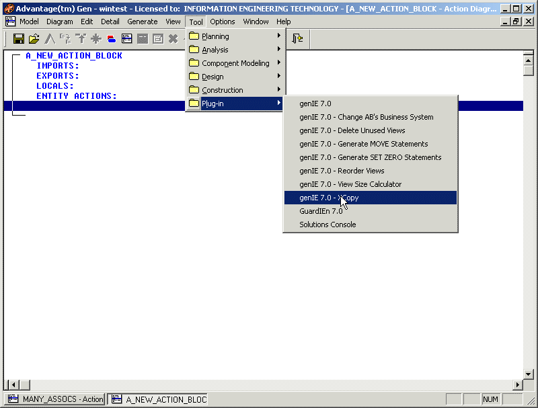Click the exit door arrow toolbar icon
This screenshot has width=538, height=408.
point(297,39)
